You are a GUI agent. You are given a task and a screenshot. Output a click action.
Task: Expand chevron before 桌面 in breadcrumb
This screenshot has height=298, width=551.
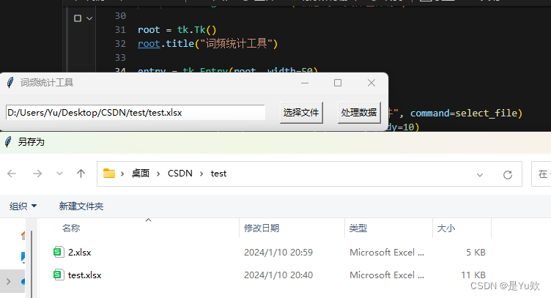point(122,174)
